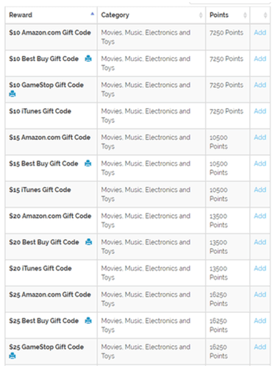Click printer icon beside $25 Best Buy Gift Code
This screenshot has height=368, width=275.
pyautogui.click(x=88, y=320)
